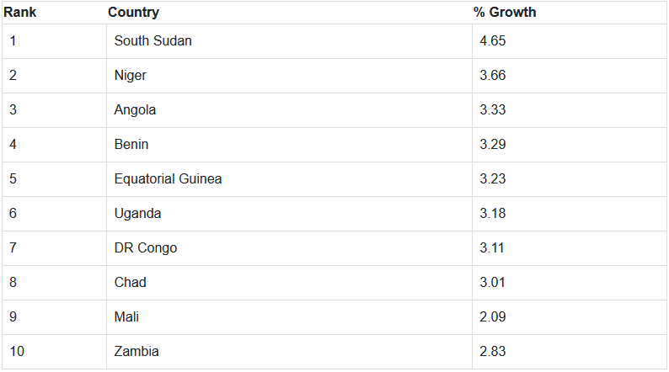Select the Zambia country cell
669x372 pixels.
coord(136,352)
